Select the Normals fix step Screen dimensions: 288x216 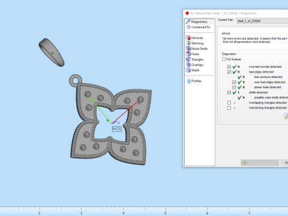tap(197, 38)
